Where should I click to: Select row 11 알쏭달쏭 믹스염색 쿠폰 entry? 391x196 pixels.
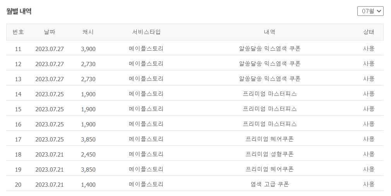[x=270, y=49]
